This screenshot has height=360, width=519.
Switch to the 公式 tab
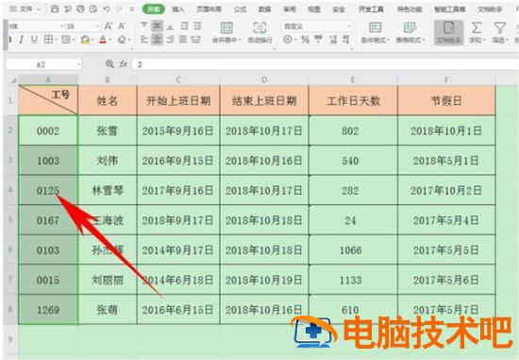coord(240,9)
